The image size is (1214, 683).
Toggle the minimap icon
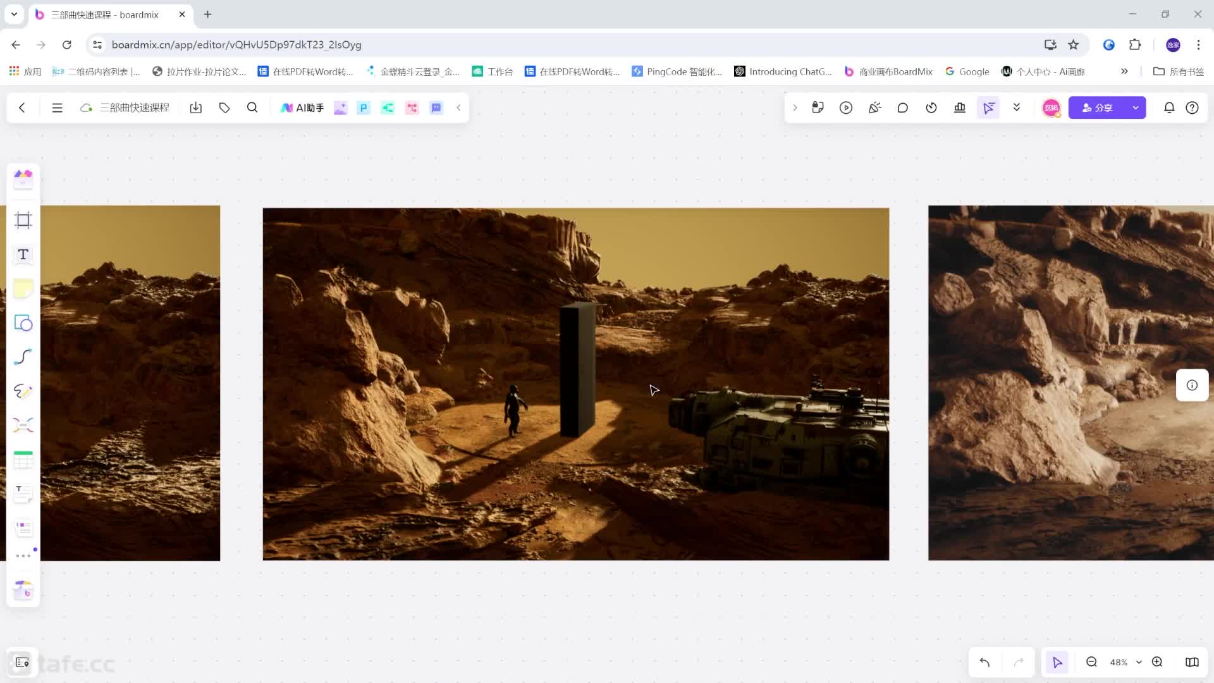click(x=1192, y=662)
